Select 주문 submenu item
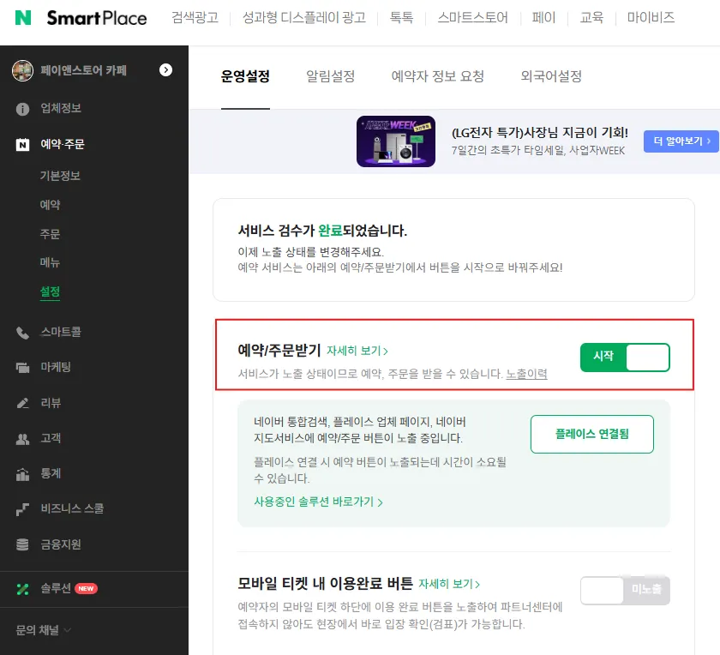720x655 pixels. 50,234
